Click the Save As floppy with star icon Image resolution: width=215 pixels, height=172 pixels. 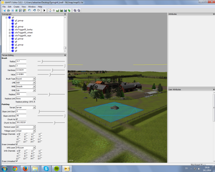click(24, 10)
